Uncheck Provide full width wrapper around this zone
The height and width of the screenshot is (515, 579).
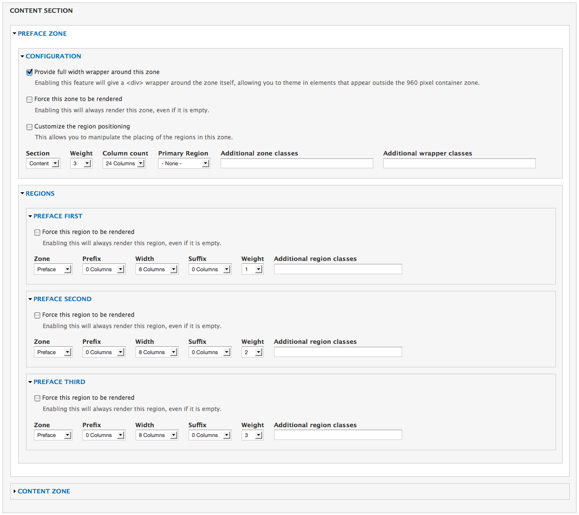29,72
